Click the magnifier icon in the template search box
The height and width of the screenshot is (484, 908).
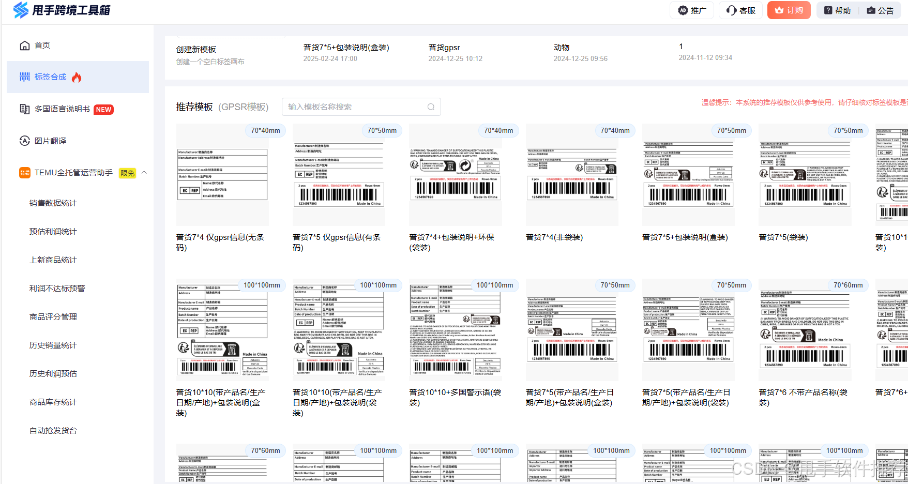[x=431, y=107]
